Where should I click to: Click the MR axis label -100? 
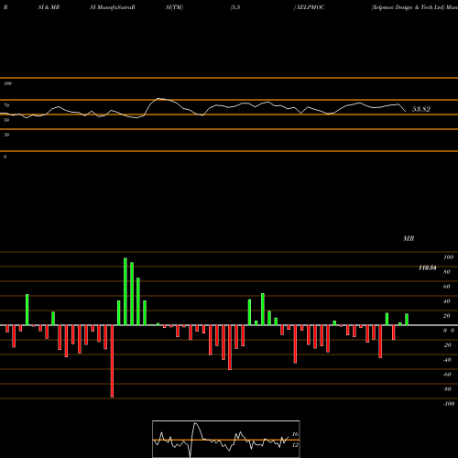click(x=449, y=404)
